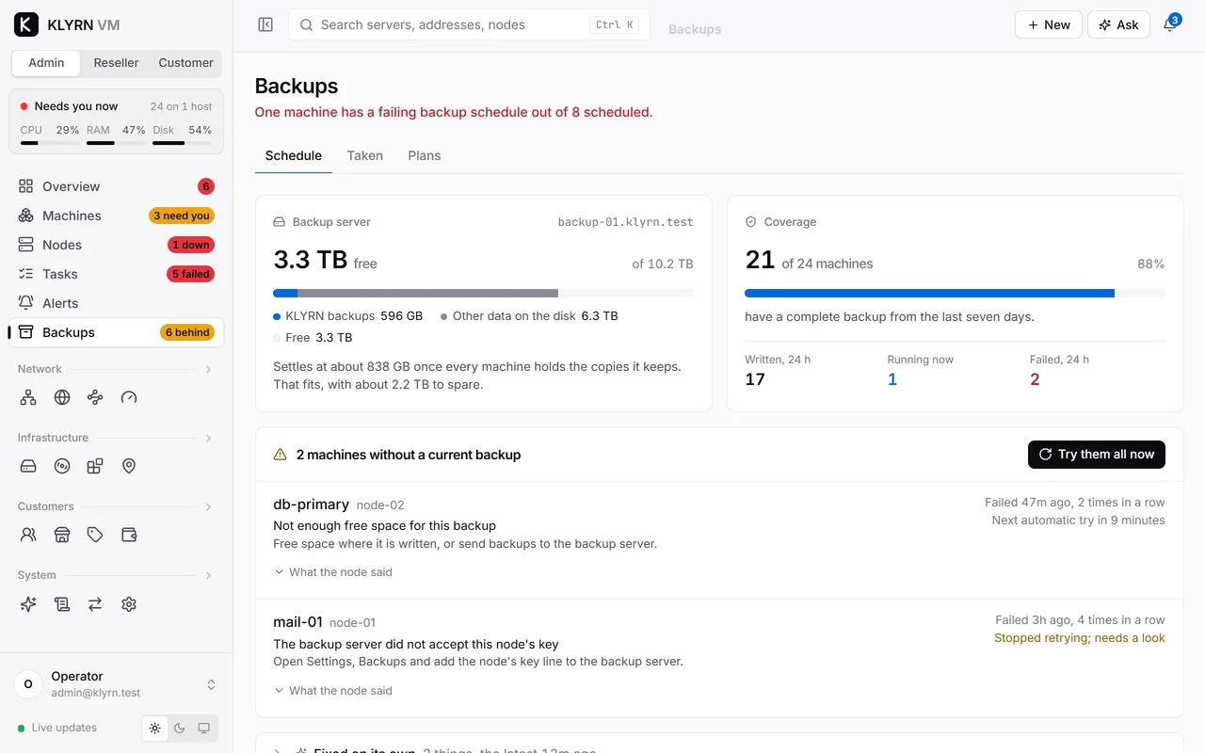
Task: Open the Ask assistant button
Action: (x=1118, y=25)
